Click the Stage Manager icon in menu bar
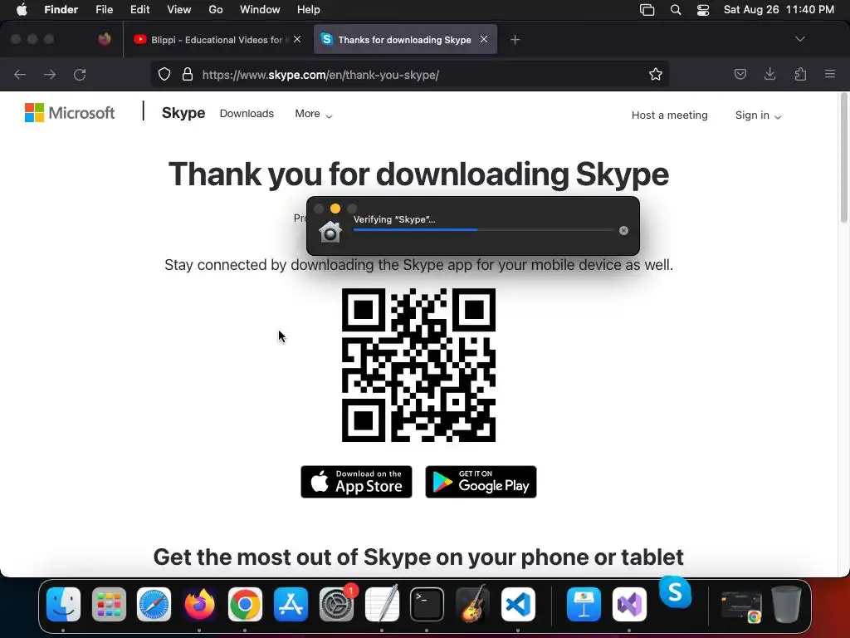The width and height of the screenshot is (850, 638). [647, 10]
